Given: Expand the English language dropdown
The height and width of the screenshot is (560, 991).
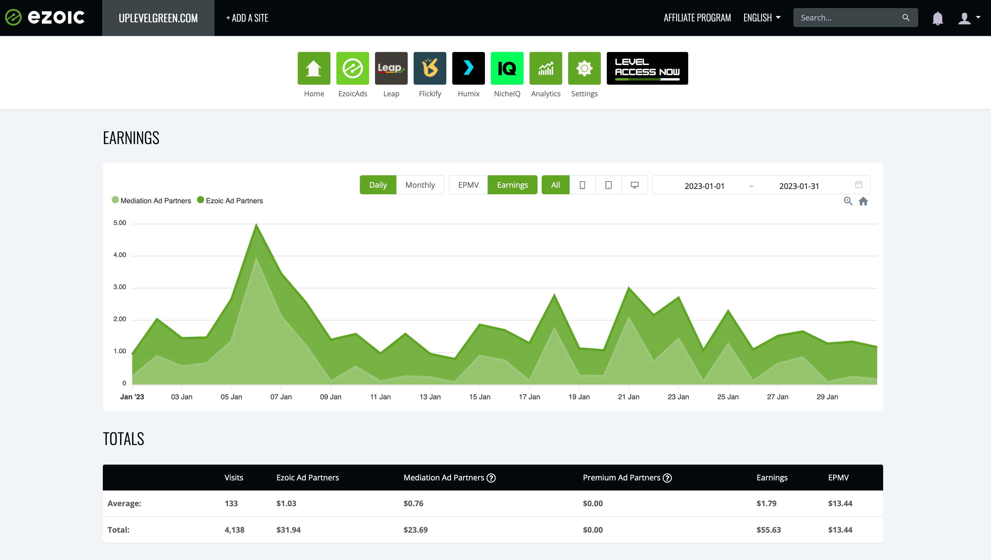Looking at the screenshot, I should point(762,18).
